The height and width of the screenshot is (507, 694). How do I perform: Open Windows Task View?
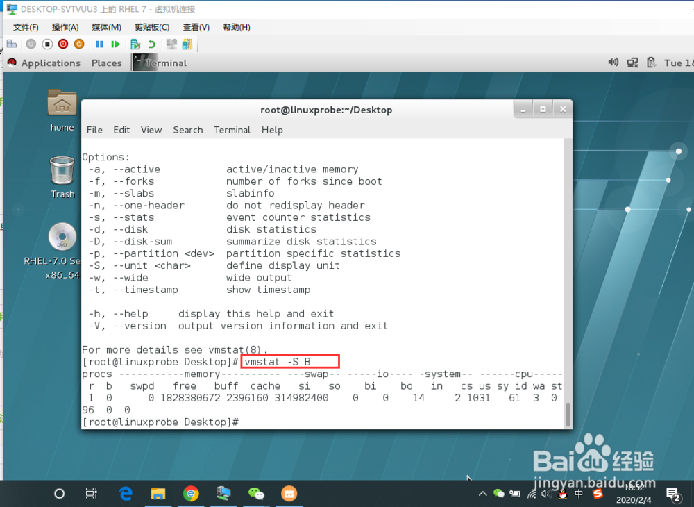click(x=91, y=493)
